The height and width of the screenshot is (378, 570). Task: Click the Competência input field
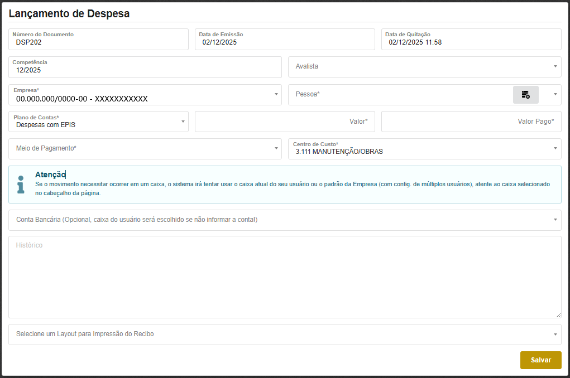coord(145,70)
